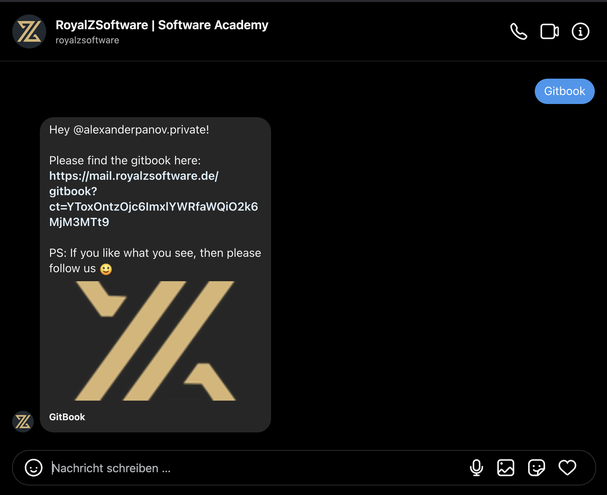Start an audio call with royalzsoftware
607x495 pixels.
(x=519, y=31)
